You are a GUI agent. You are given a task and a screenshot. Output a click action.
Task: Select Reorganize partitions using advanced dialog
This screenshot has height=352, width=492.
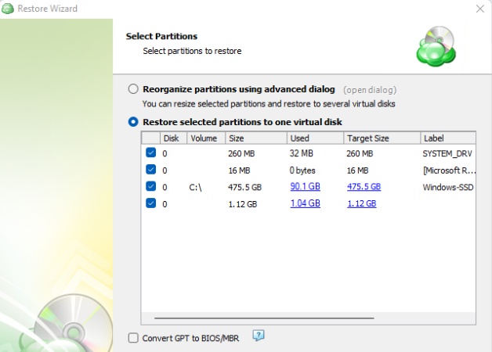click(133, 89)
